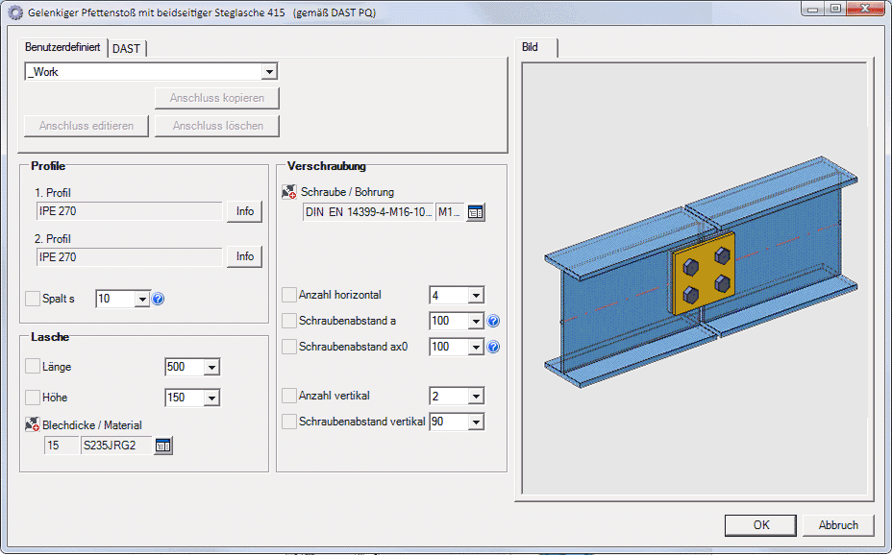
Task: Click the Blechdicke / Material lock icon
Action: click(x=32, y=425)
